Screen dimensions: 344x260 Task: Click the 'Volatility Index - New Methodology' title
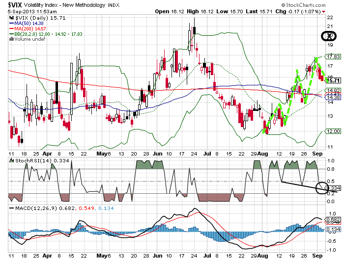[64, 5]
